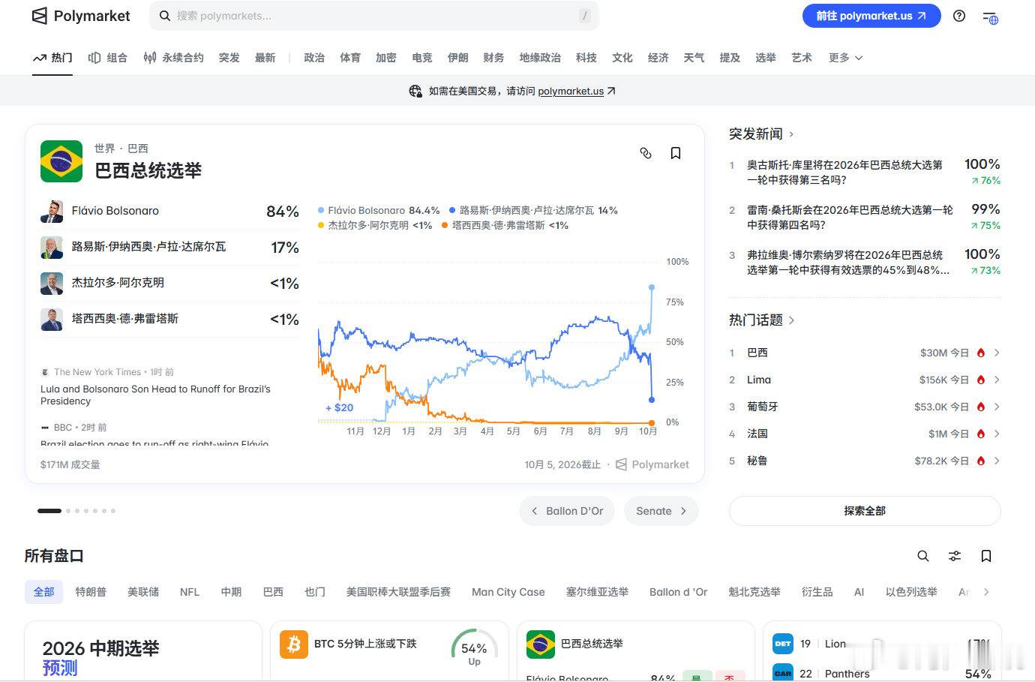The image size is (1035, 682).
Task: Select 美联储 filter chip
Action: pos(143,592)
